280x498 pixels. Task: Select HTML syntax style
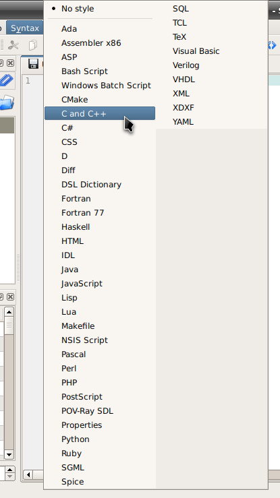pyautogui.click(x=100, y=241)
